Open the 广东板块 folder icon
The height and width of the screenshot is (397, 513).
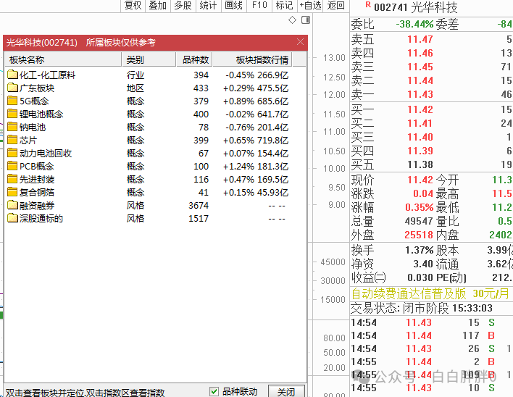click(12, 88)
